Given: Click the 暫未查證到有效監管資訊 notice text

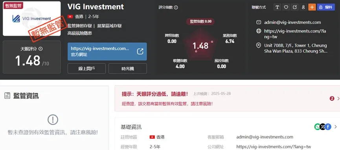Looking at the screenshot, I should point(53,132).
